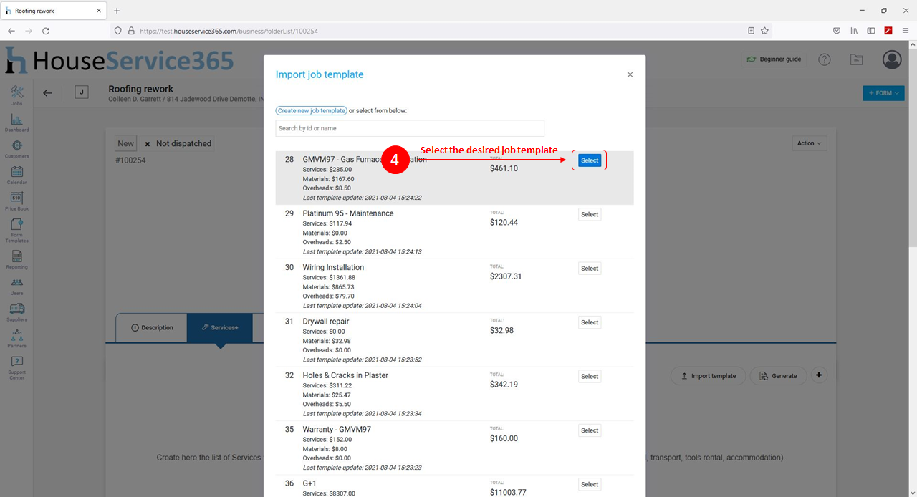
Task: Select the Drywall repair template
Action: tap(590, 322)
